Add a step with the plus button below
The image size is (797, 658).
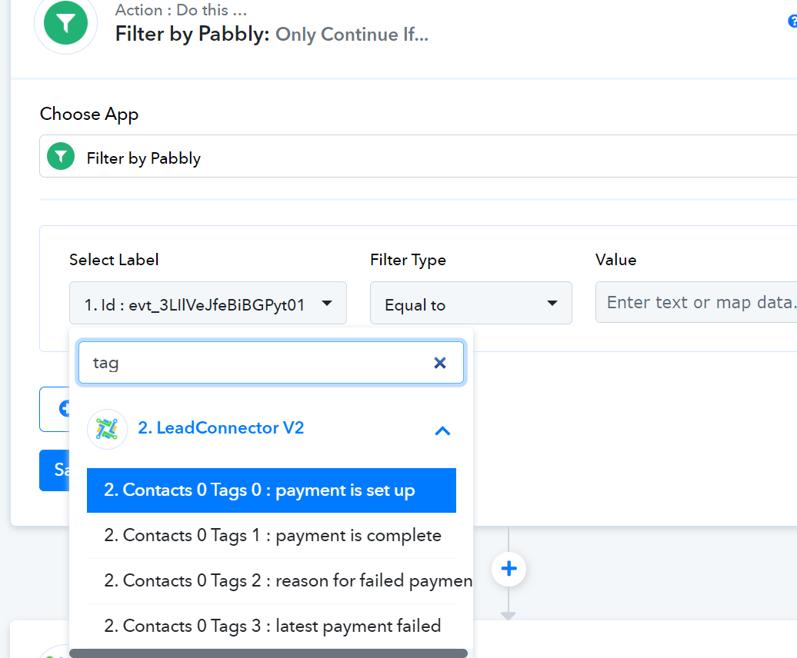tap(509, 569)
